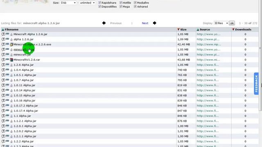
Task: Open the MinecraftV1.2.6.rar file link
Action: coord(27,60)
